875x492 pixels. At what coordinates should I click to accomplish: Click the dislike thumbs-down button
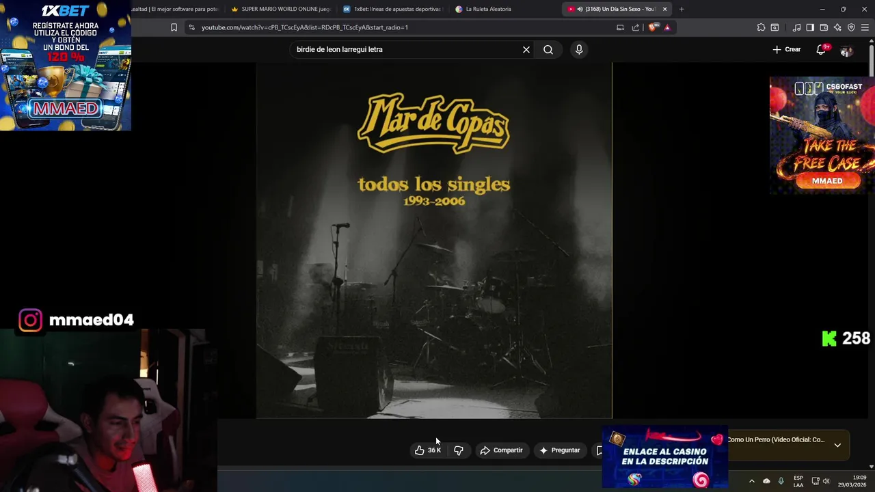click(459, 450)
